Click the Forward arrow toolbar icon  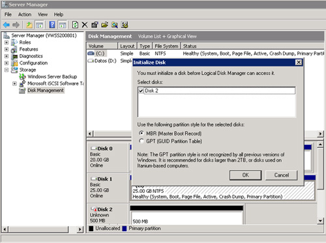click(16, 25)
